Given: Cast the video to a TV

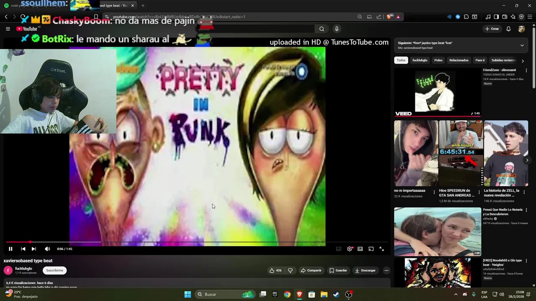Looking at the screenshot, I should (x=371, y=249).
